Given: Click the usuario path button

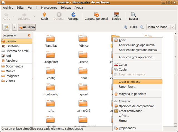Looking at the screenshot, I should pyautogui.click(x=27, y=27).
